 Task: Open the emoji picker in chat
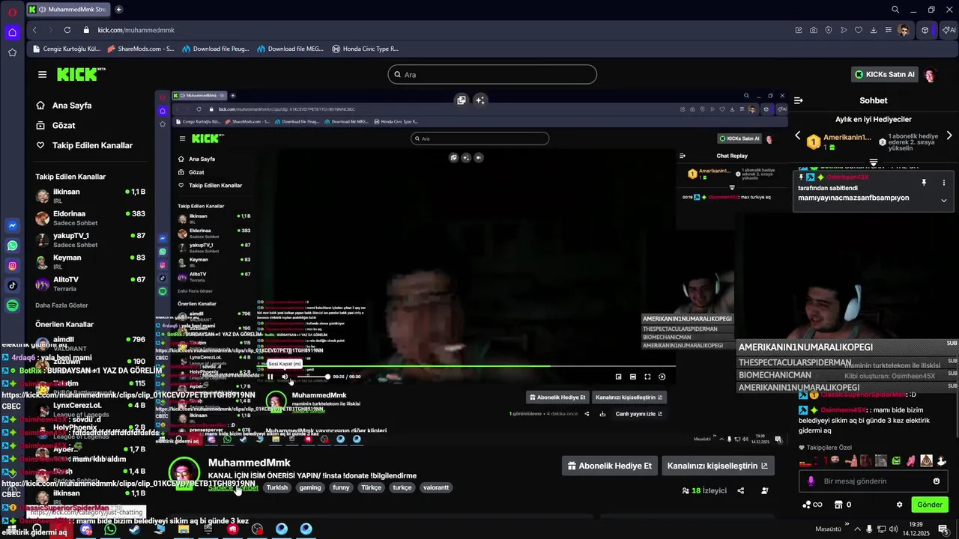pos(937,481)
